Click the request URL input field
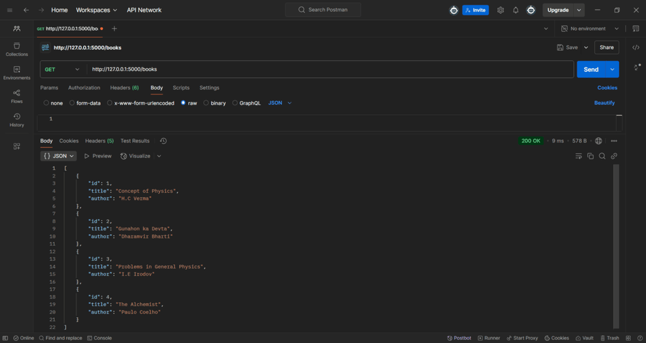Screen dimensions: 646x343 point(328,69)
